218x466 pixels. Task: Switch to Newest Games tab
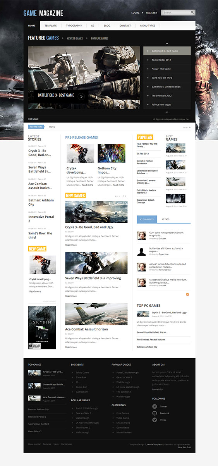coord(75,38)
